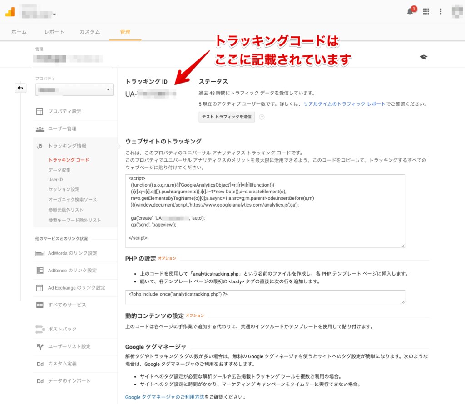Click the user profile avatar
The width and height of the screenshot is (465, 404).
(x=457, y=11)
